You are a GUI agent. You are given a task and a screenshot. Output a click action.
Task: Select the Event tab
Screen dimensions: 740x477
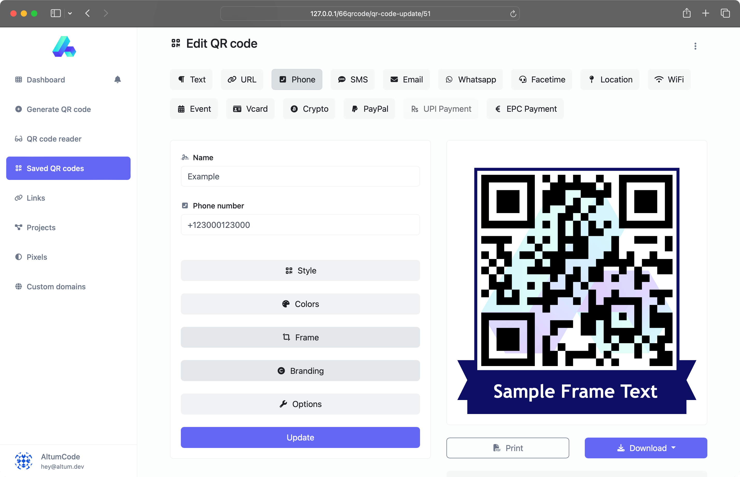click(x=195, y=108)
